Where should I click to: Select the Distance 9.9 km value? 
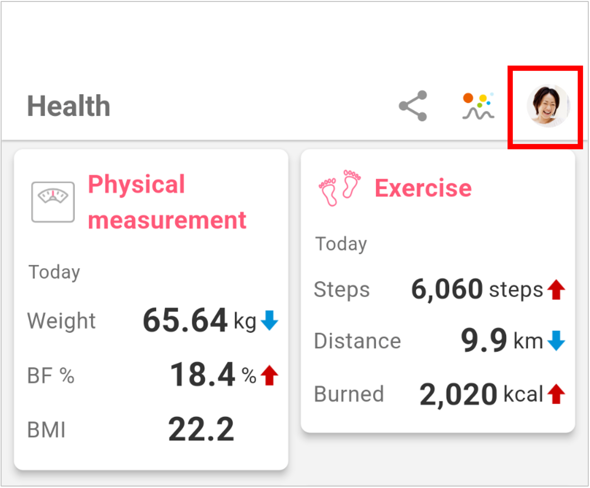[502, 340]
